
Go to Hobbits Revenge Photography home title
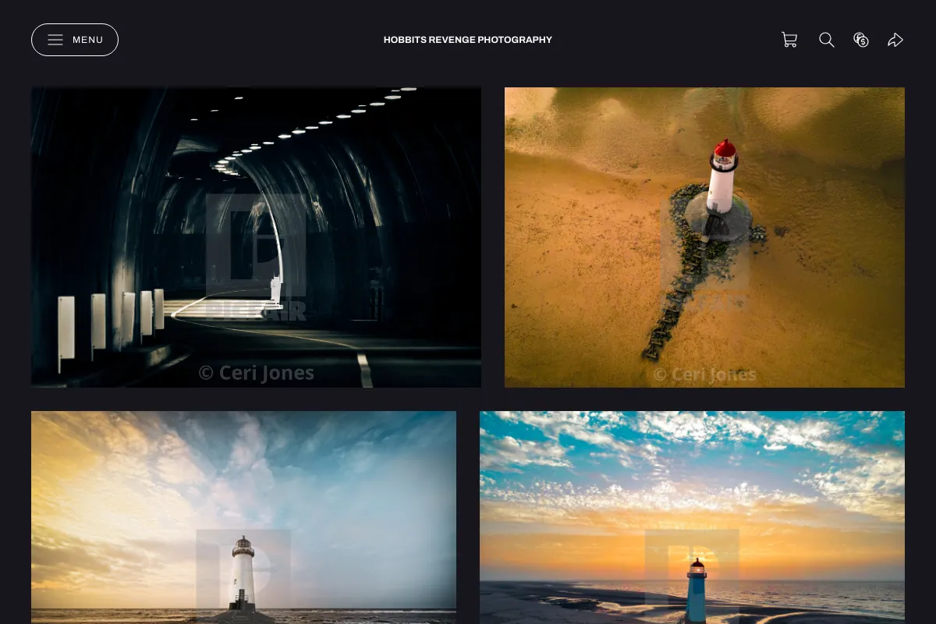(468, 40)
